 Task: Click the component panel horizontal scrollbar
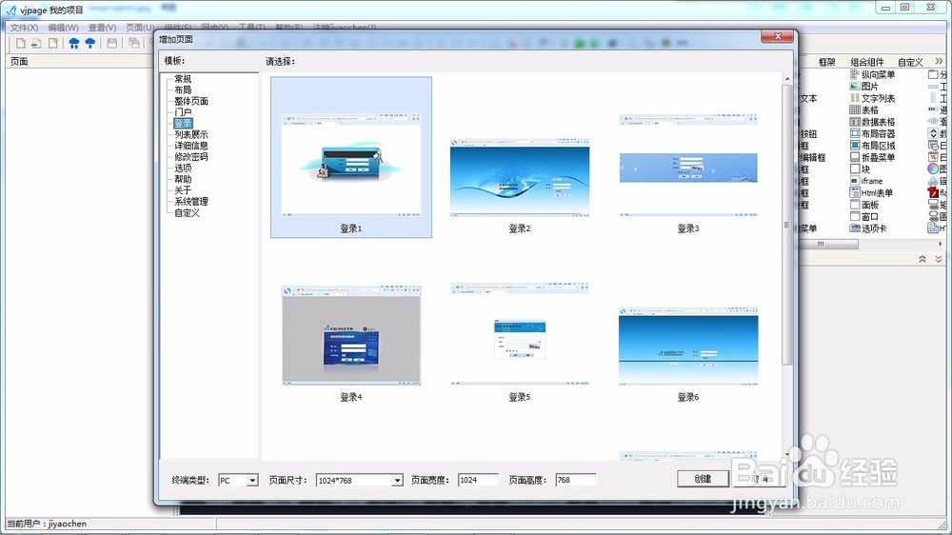[828, 244]
